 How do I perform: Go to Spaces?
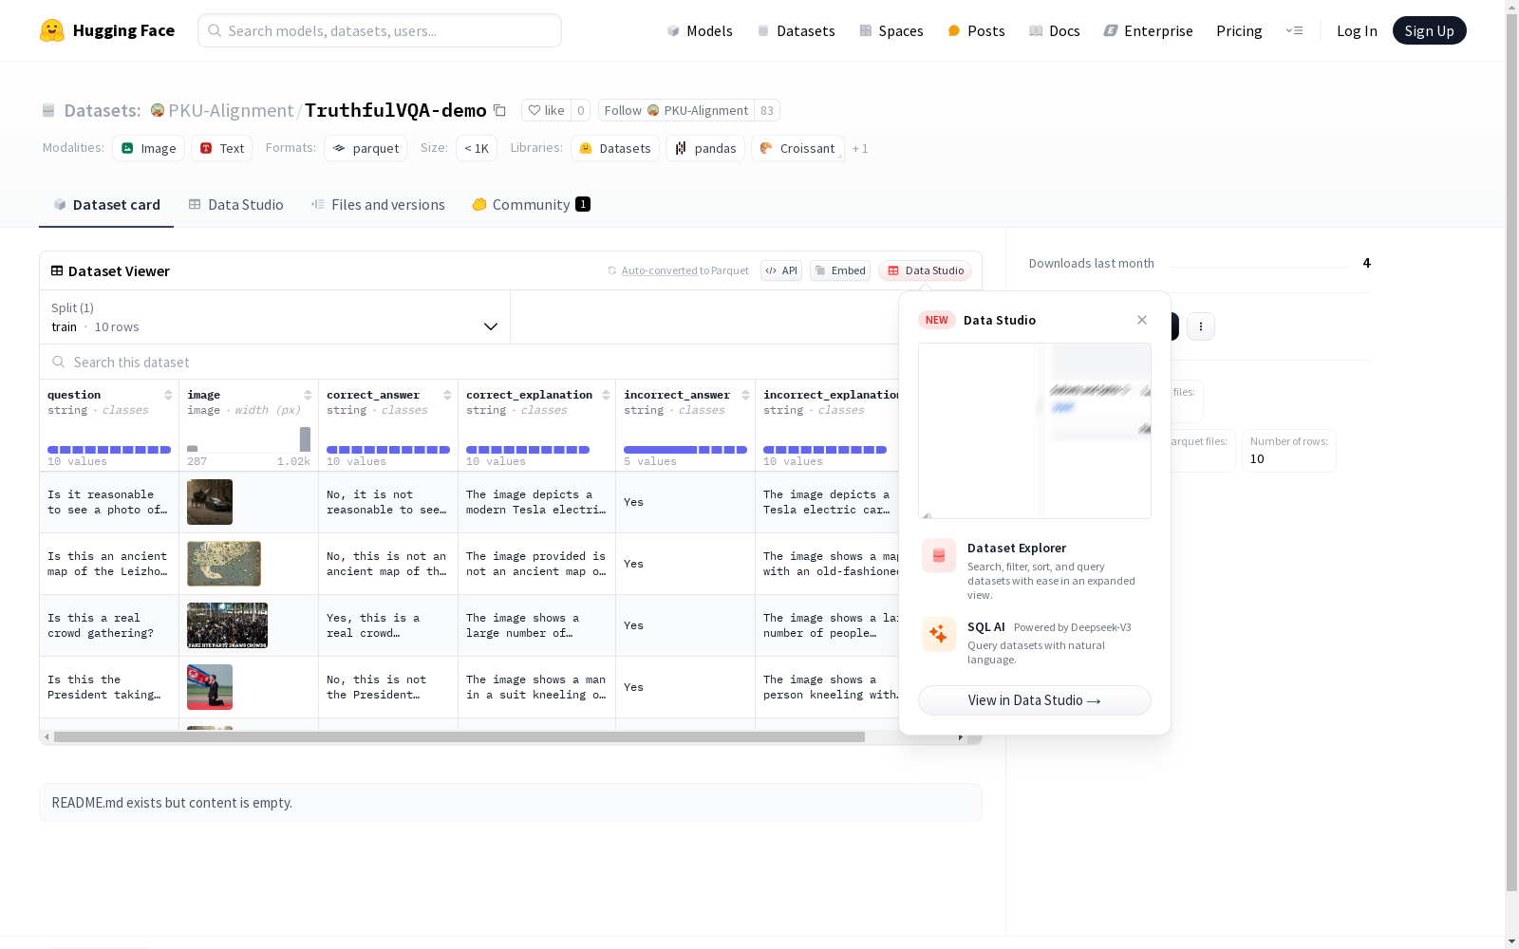tap(891, 30)
